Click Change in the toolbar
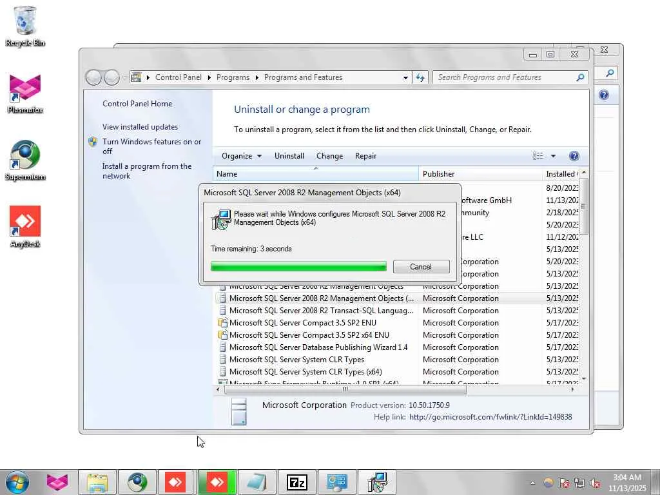This screenshot has width=660, height=495. 329,156
